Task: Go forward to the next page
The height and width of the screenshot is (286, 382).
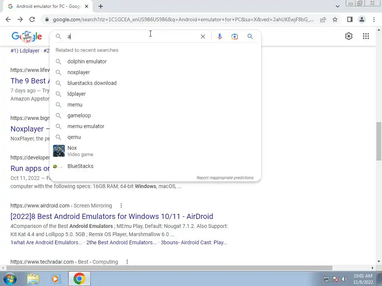Action: [20, 19]
